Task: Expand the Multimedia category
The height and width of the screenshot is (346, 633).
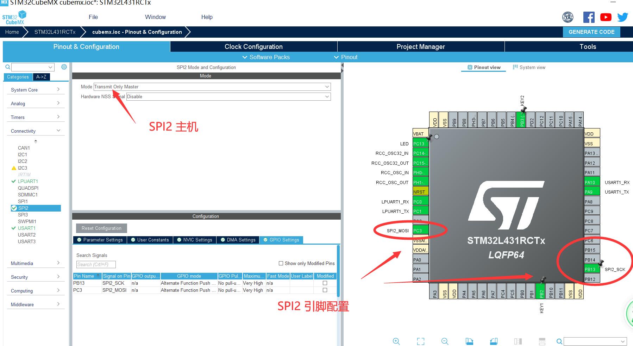Action: (36, 263)
